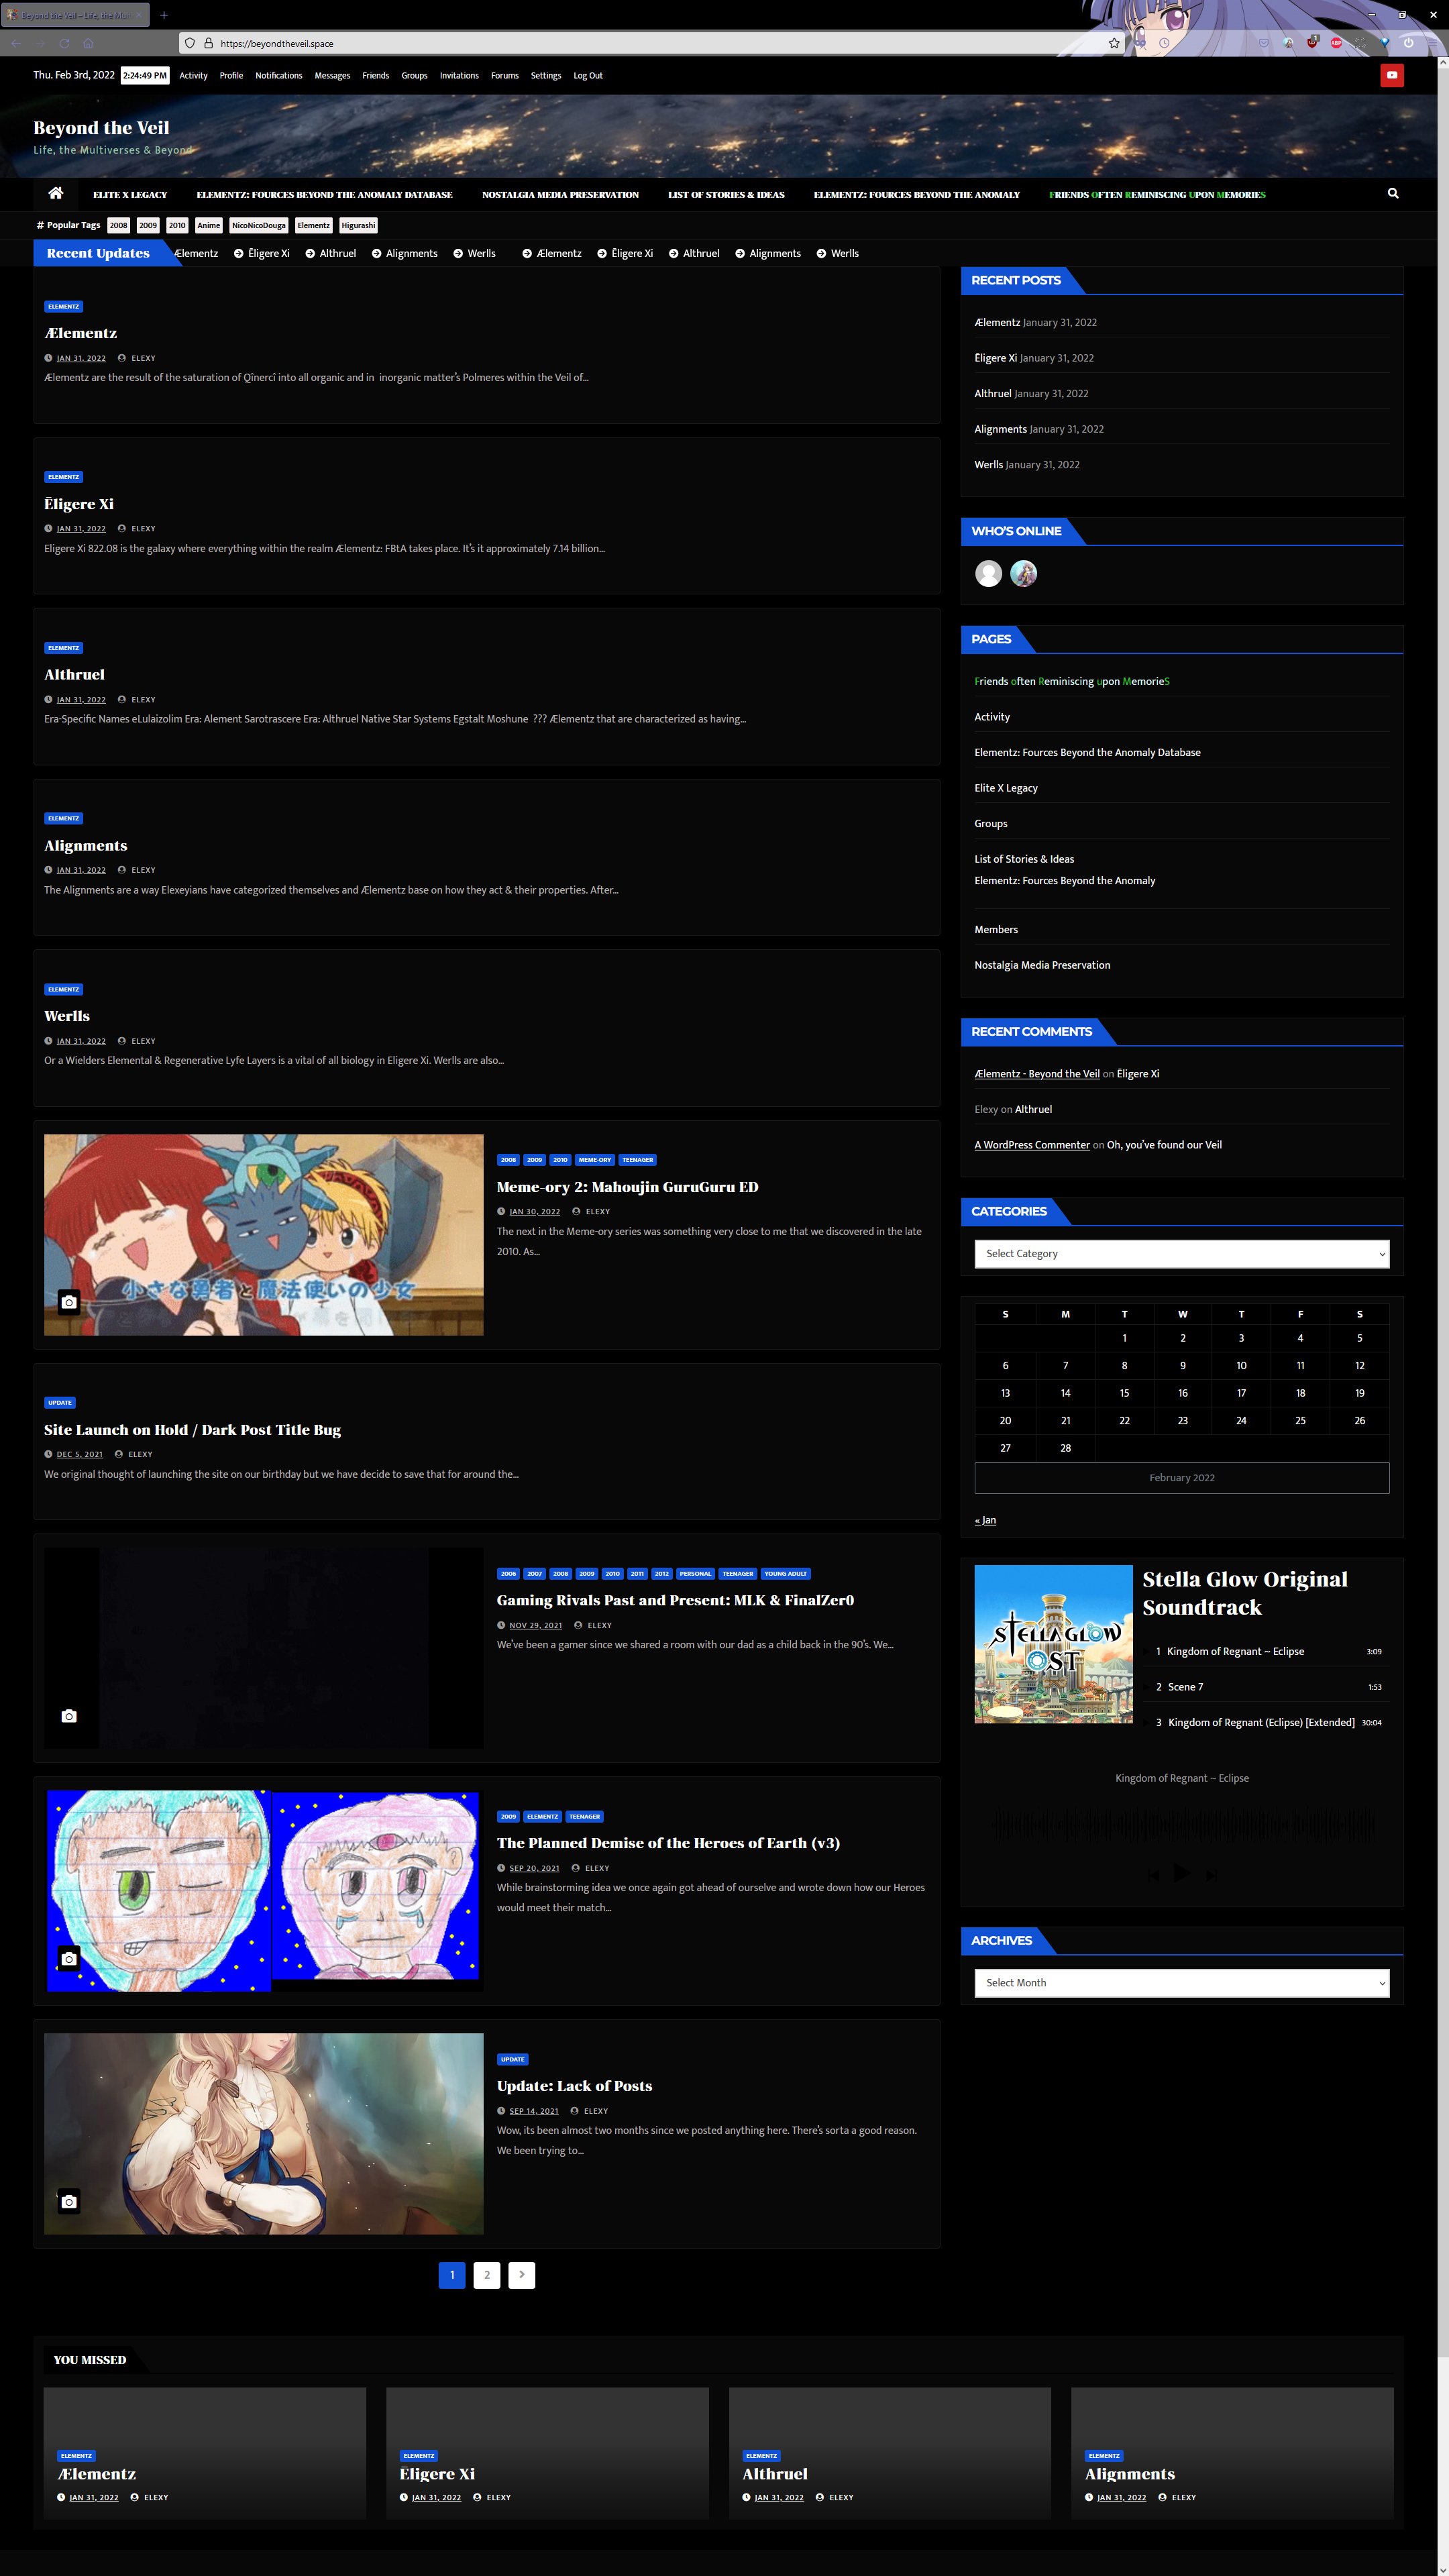
Task: Skip to next track in music player
Action: (x=1211, y=1875)
